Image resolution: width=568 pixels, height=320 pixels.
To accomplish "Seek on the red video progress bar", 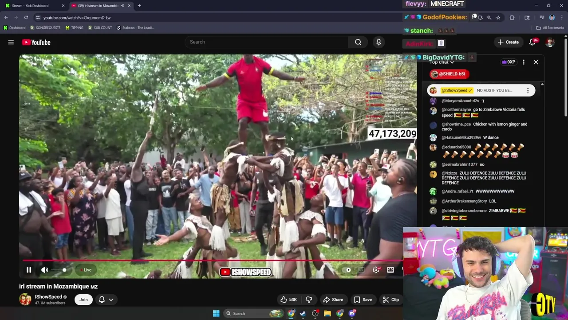I will (x=212, y=261).
